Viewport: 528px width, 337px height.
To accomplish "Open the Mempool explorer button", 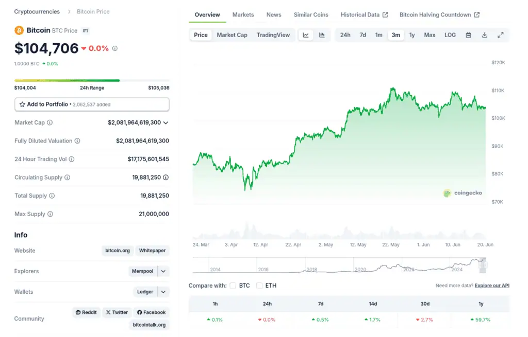I will click(x=143, y=271).
